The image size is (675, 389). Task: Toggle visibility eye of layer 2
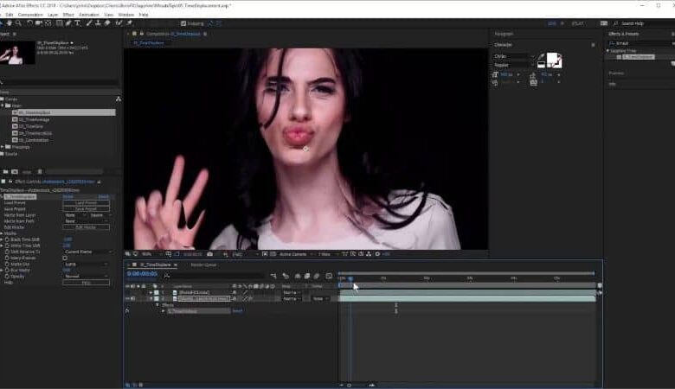(127, 299)
